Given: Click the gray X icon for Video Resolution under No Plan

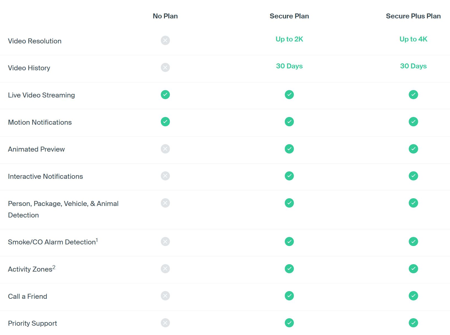Looking at the screenshot, I should pyautogui.click(x=165, y=40).
